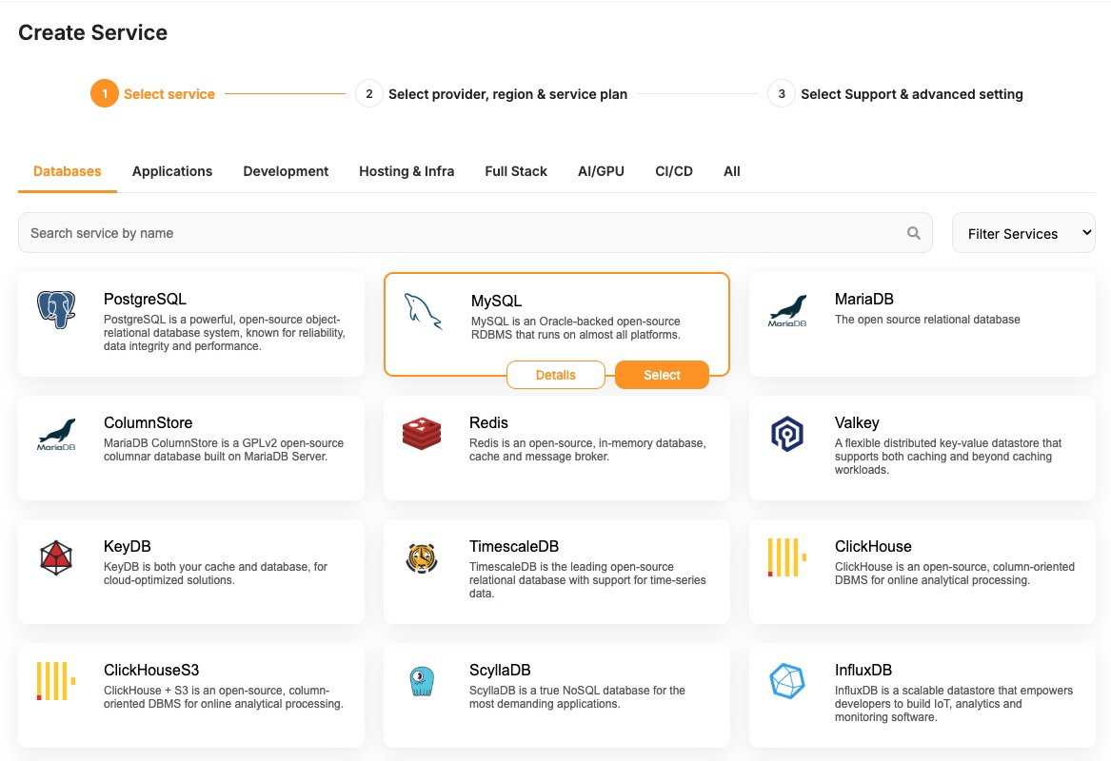This screenshot has width=1111, height=761.
Task: Go to the Hosting & Infra tab
Action: point(407,171)
